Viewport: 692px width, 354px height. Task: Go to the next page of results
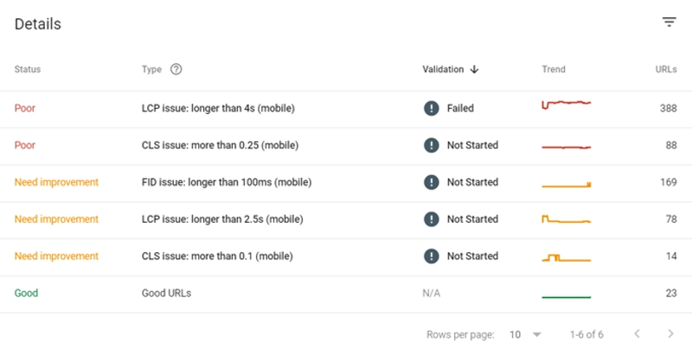click(670, 334)
